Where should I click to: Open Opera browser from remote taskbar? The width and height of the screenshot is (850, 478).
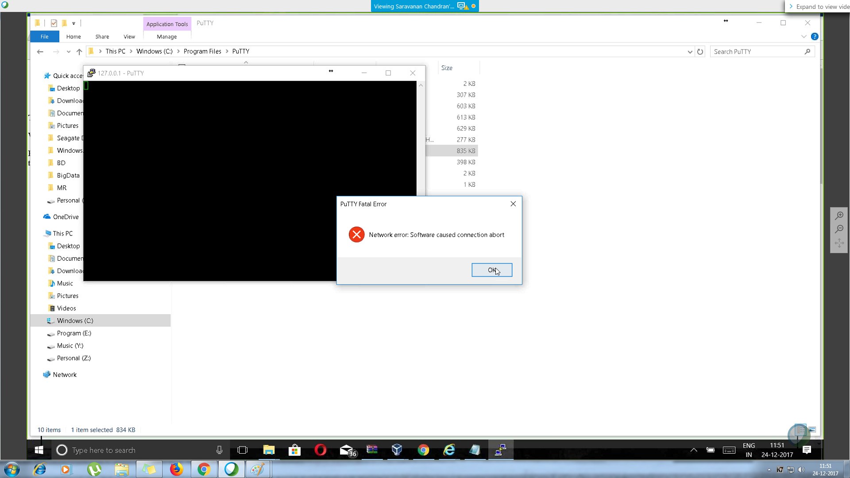320,450
